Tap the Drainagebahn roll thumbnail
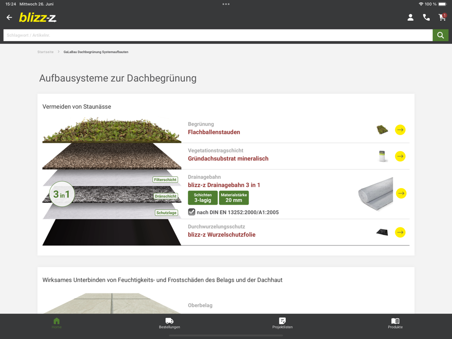This screenshot has height=339, width=452. (376, 194)
